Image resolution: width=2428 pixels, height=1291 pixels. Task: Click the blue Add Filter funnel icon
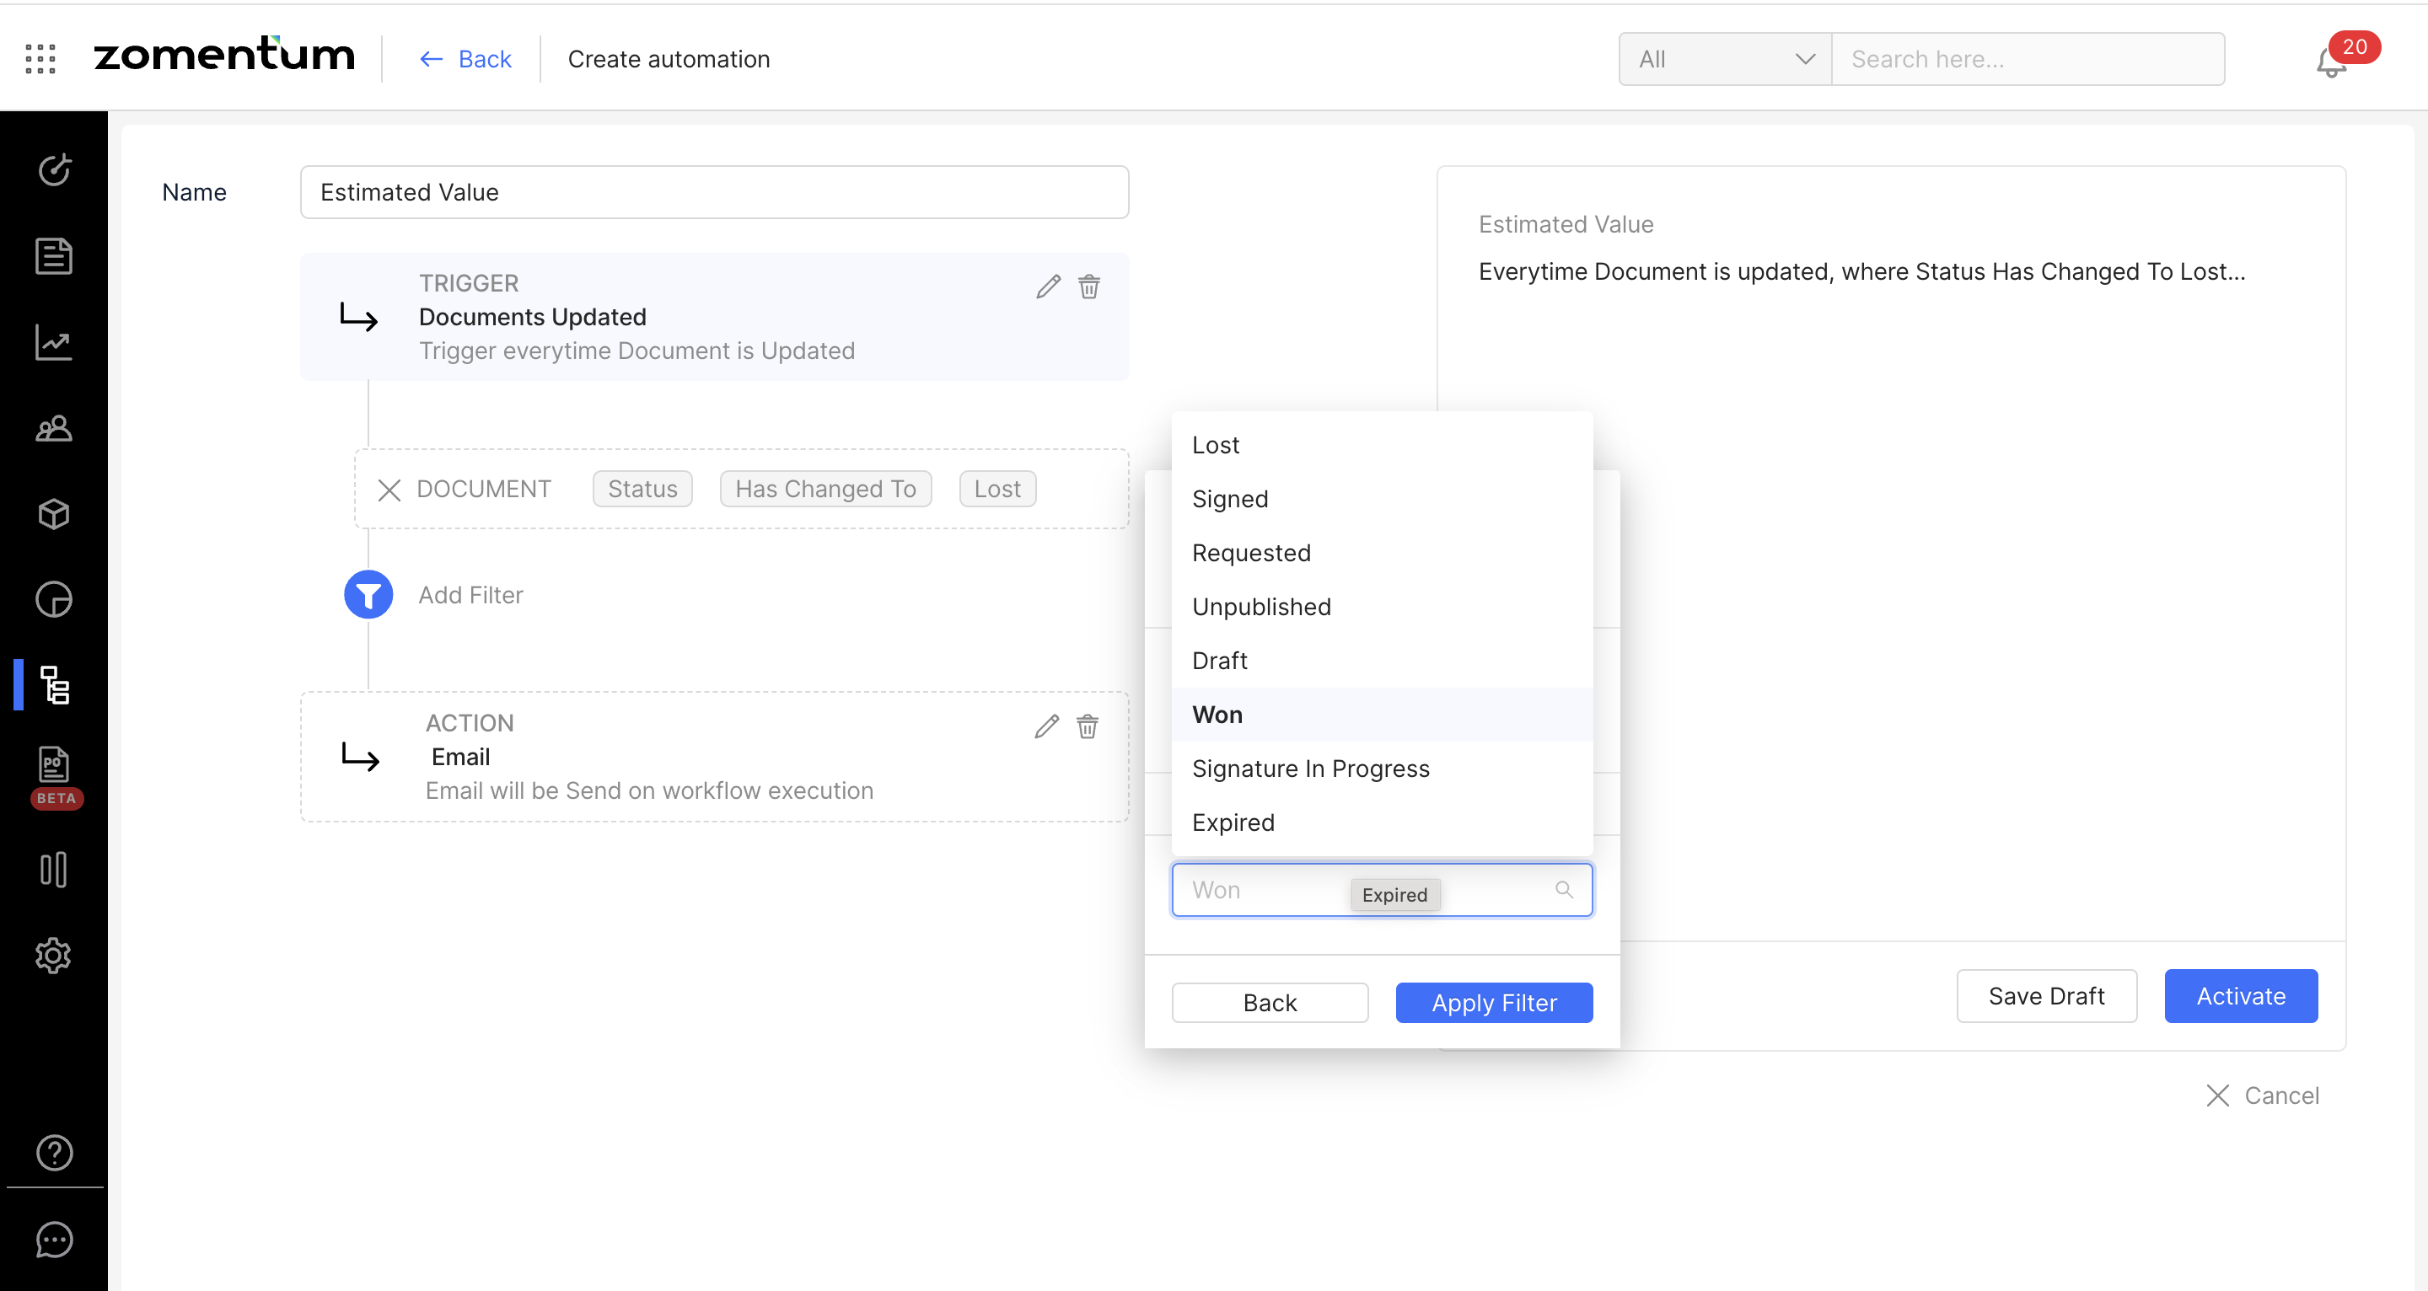pyautogui.click(x=368, y=595)
